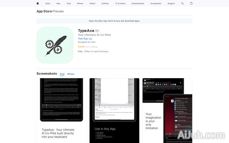Screen dimensions: 229x143
Task: Select the iPad screenshots tab
Action: click(62, 74)
